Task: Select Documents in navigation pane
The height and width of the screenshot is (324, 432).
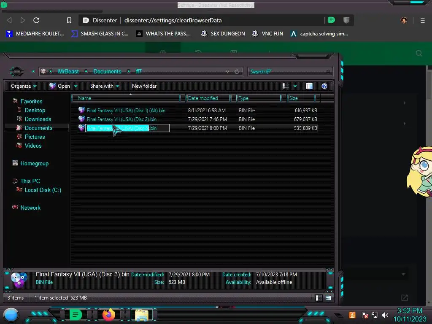Action: tap(38, 128)
